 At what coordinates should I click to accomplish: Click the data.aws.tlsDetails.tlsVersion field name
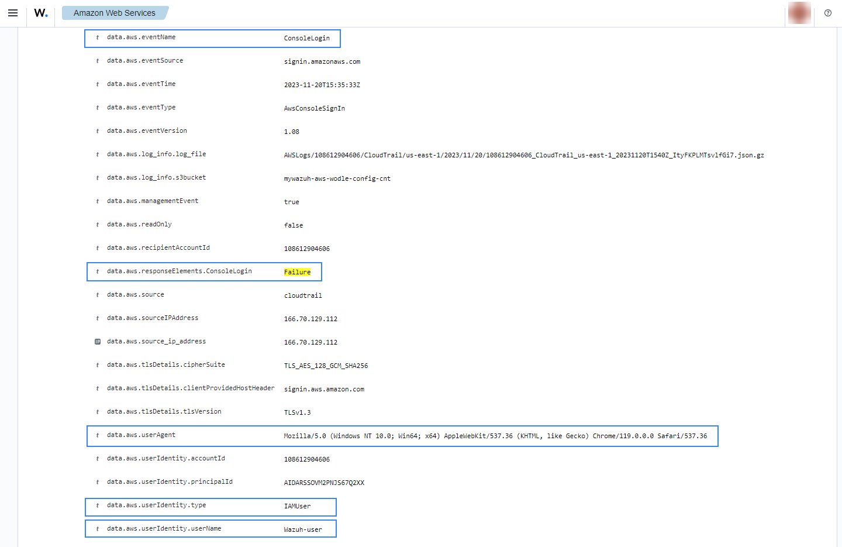164,412
